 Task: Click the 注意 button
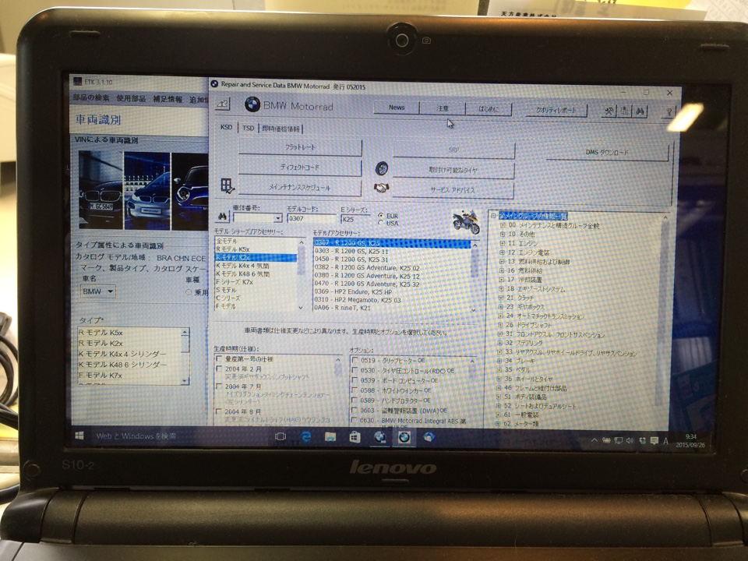pyautogui.click(x=443, y=108)
